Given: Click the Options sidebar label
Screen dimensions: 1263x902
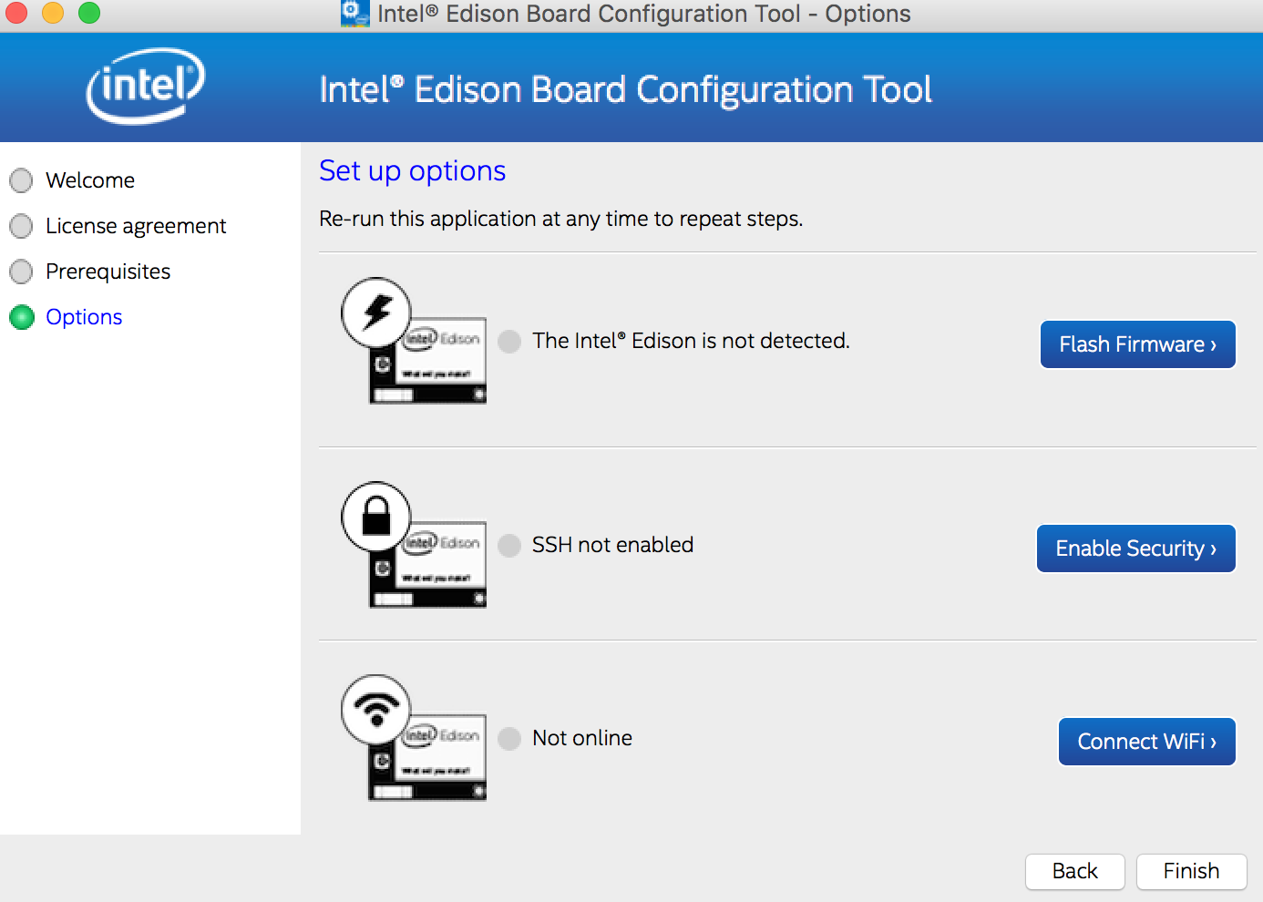Looking at the screenshot, I should pos(84,317).
